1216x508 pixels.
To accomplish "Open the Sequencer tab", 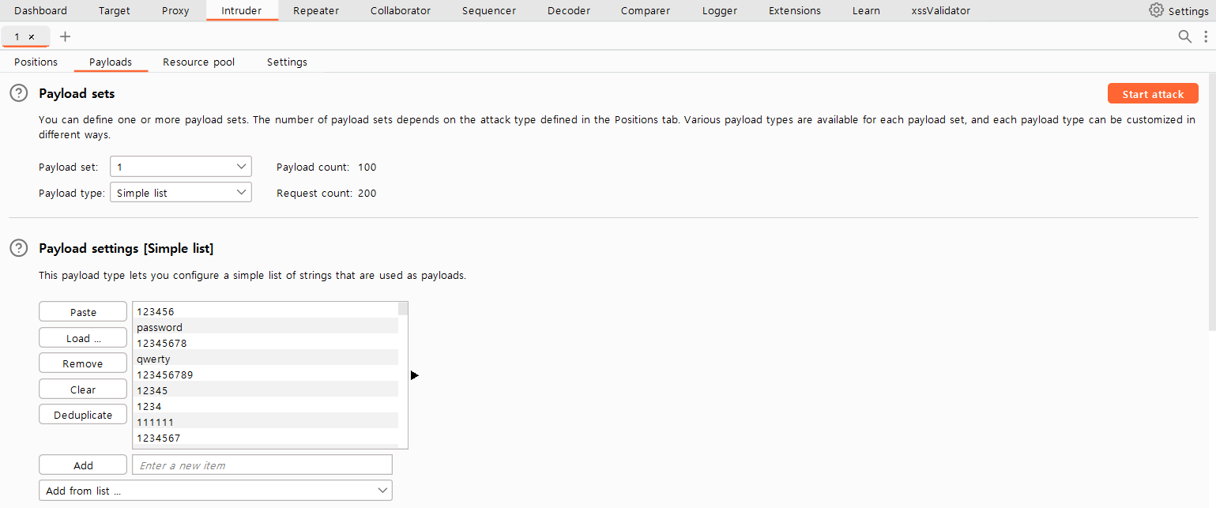I will click(x=489, y=11).
